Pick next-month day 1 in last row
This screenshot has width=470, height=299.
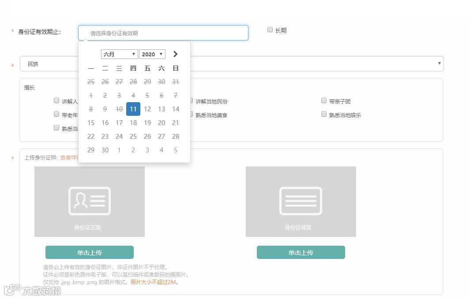click(x=119, y=150)
